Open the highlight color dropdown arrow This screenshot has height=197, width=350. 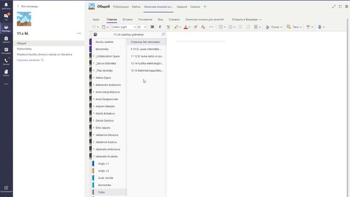tap(180, 27)
